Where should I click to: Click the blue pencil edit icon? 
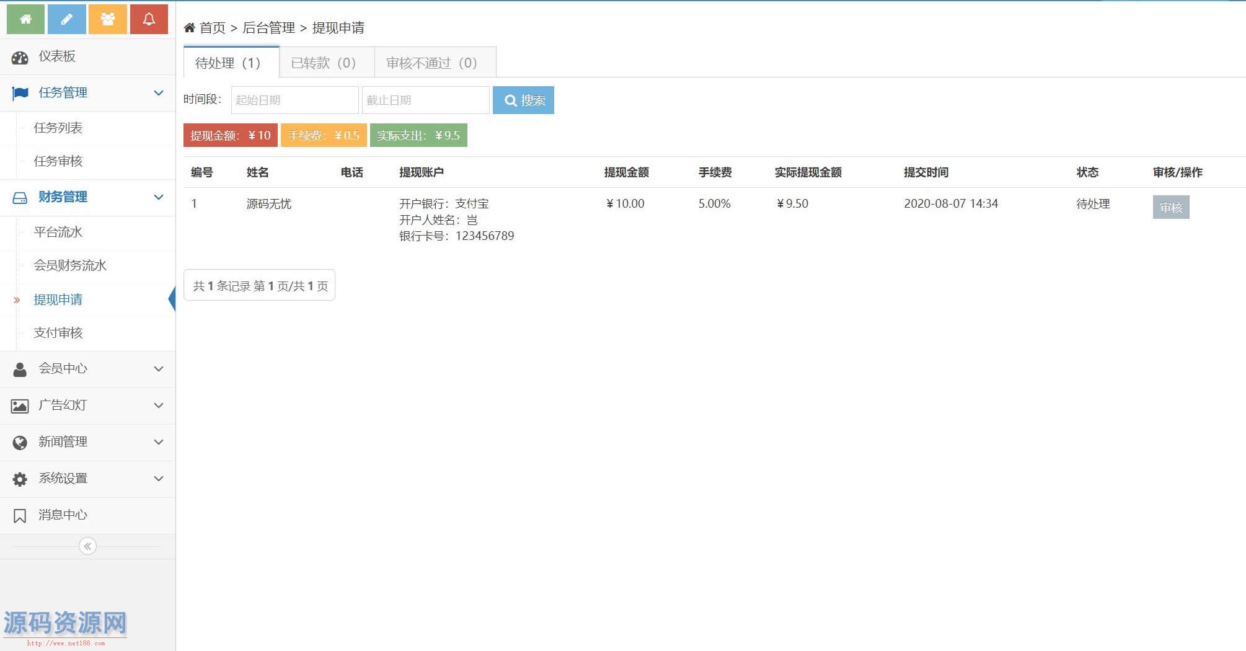point(66,19)
